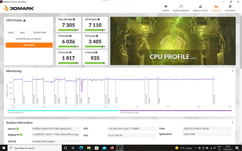Image resolution: width=242 pixels, height=151 pixels.
Task: Click info icon next to 1-thread
Action: [x=96, y=52]
